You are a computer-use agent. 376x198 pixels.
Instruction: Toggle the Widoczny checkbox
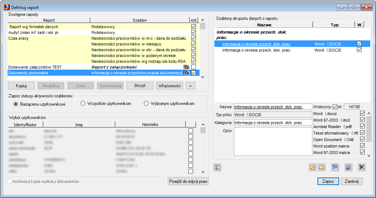click(335, 107)
